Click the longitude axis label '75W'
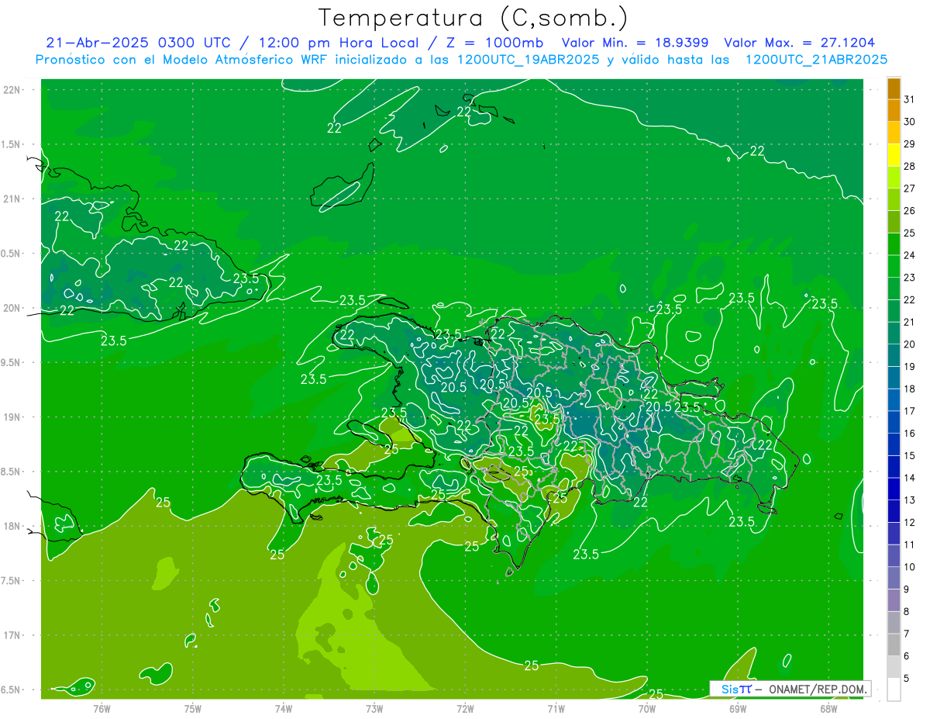The height and width of the screenshot is (719, 930). click(193, 709)
